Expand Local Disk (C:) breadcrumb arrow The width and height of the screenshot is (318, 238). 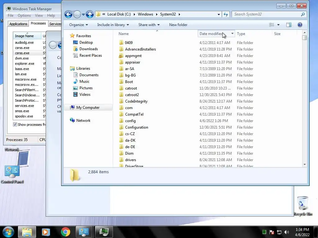click(x=134, y=14)
